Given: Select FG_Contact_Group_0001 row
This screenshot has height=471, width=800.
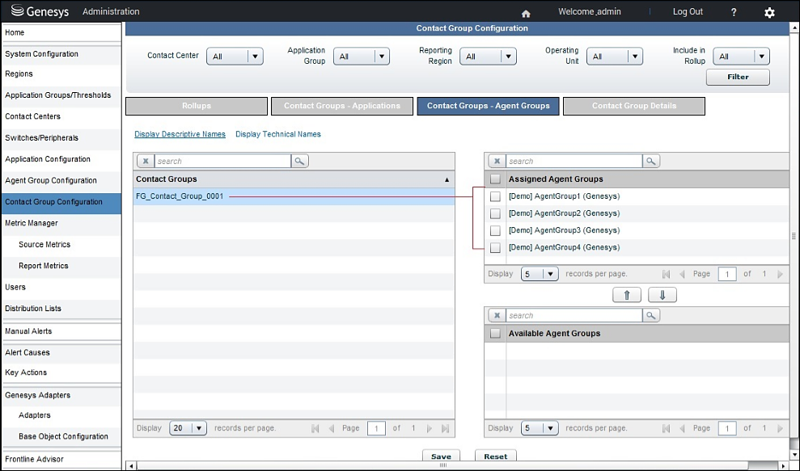Looking at the screenshot, I should point(294,196).
